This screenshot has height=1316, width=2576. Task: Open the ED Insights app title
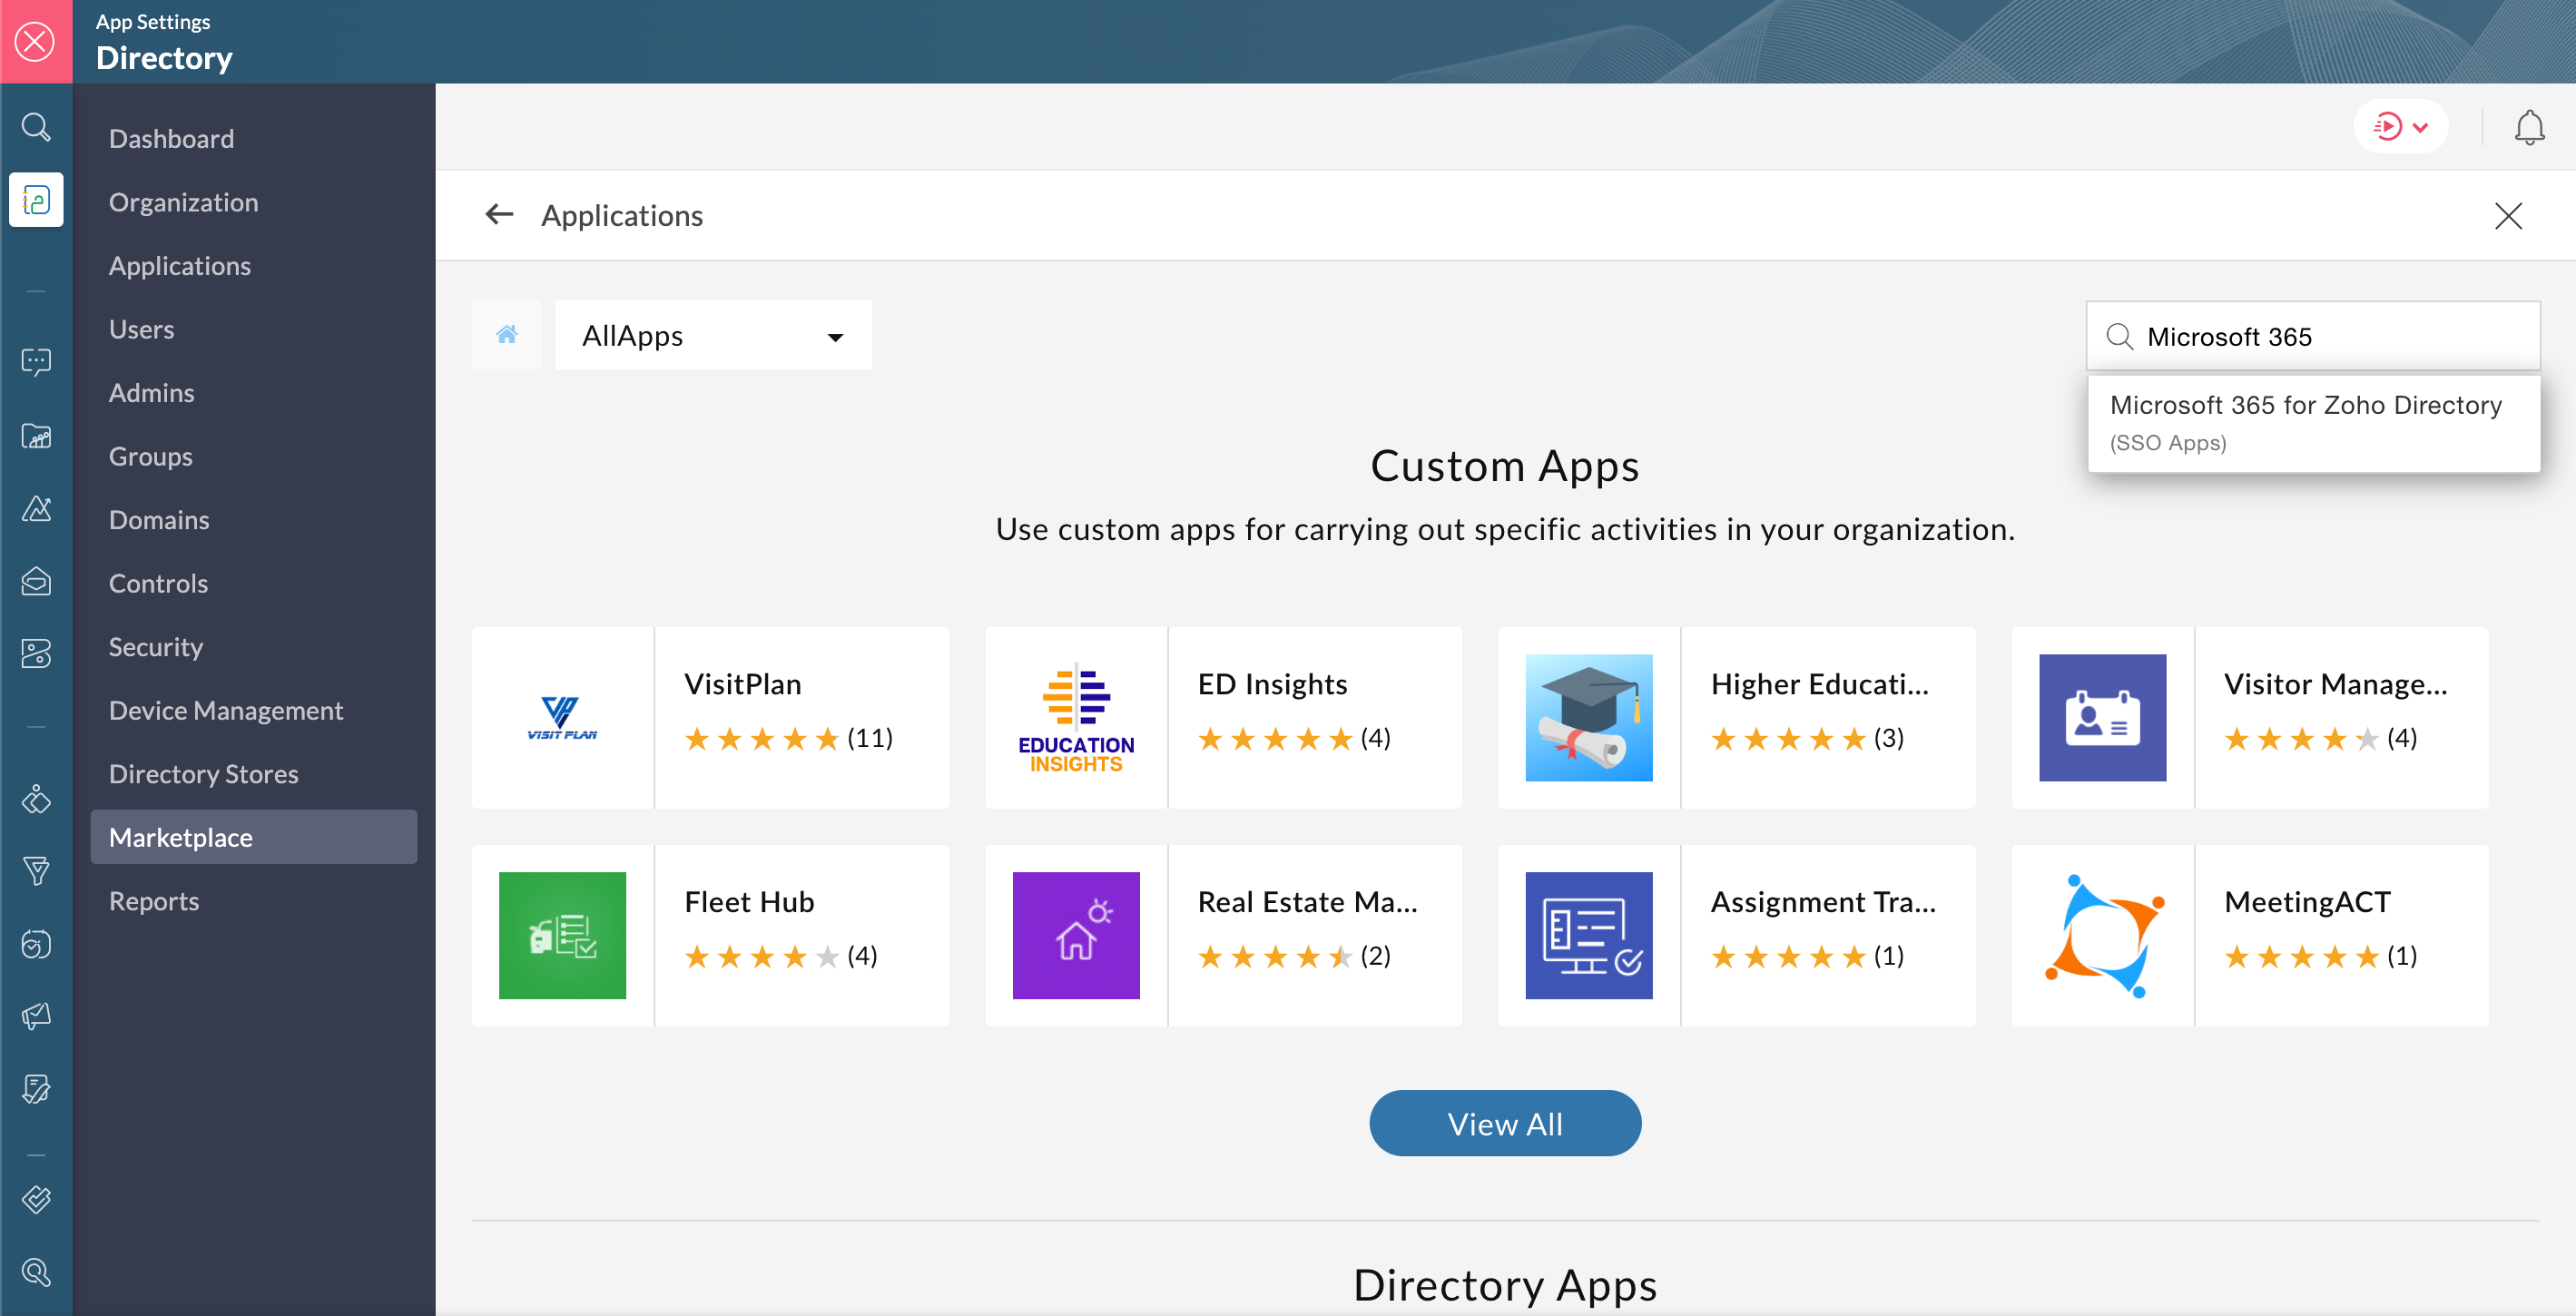coord(1272,684)
